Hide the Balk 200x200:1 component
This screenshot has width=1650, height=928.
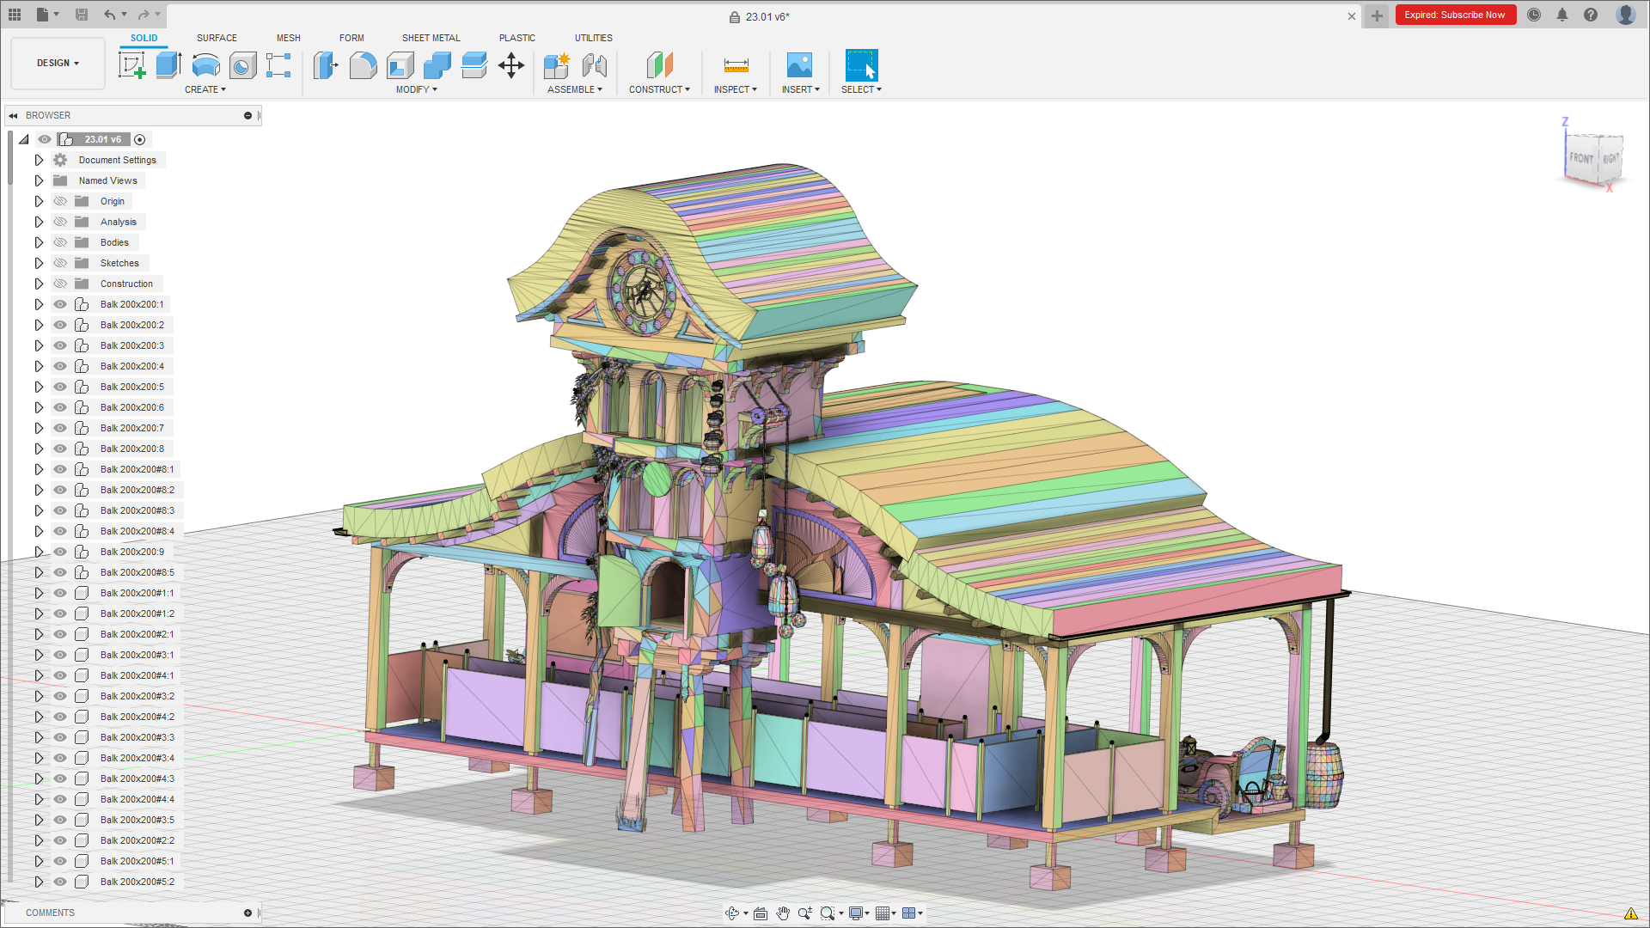pos(60,304)
